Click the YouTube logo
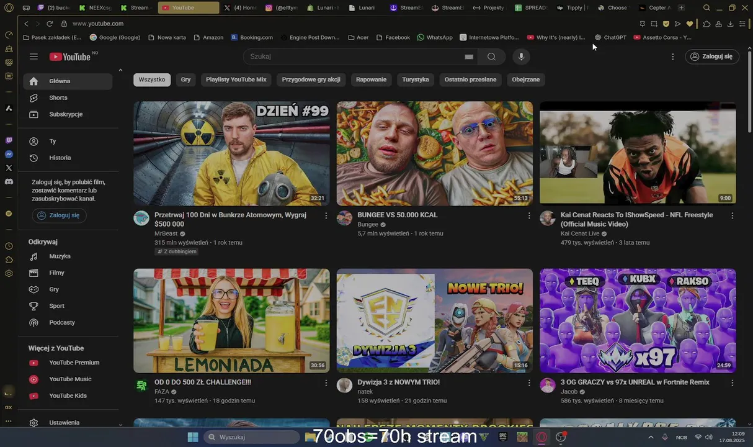The image size is (753, 447). click(x=70, y=56)
